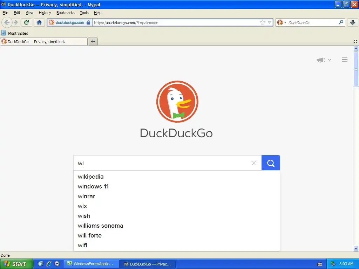Click the list all tabs icon
359x269 pixels.
(x=355, y=41)
